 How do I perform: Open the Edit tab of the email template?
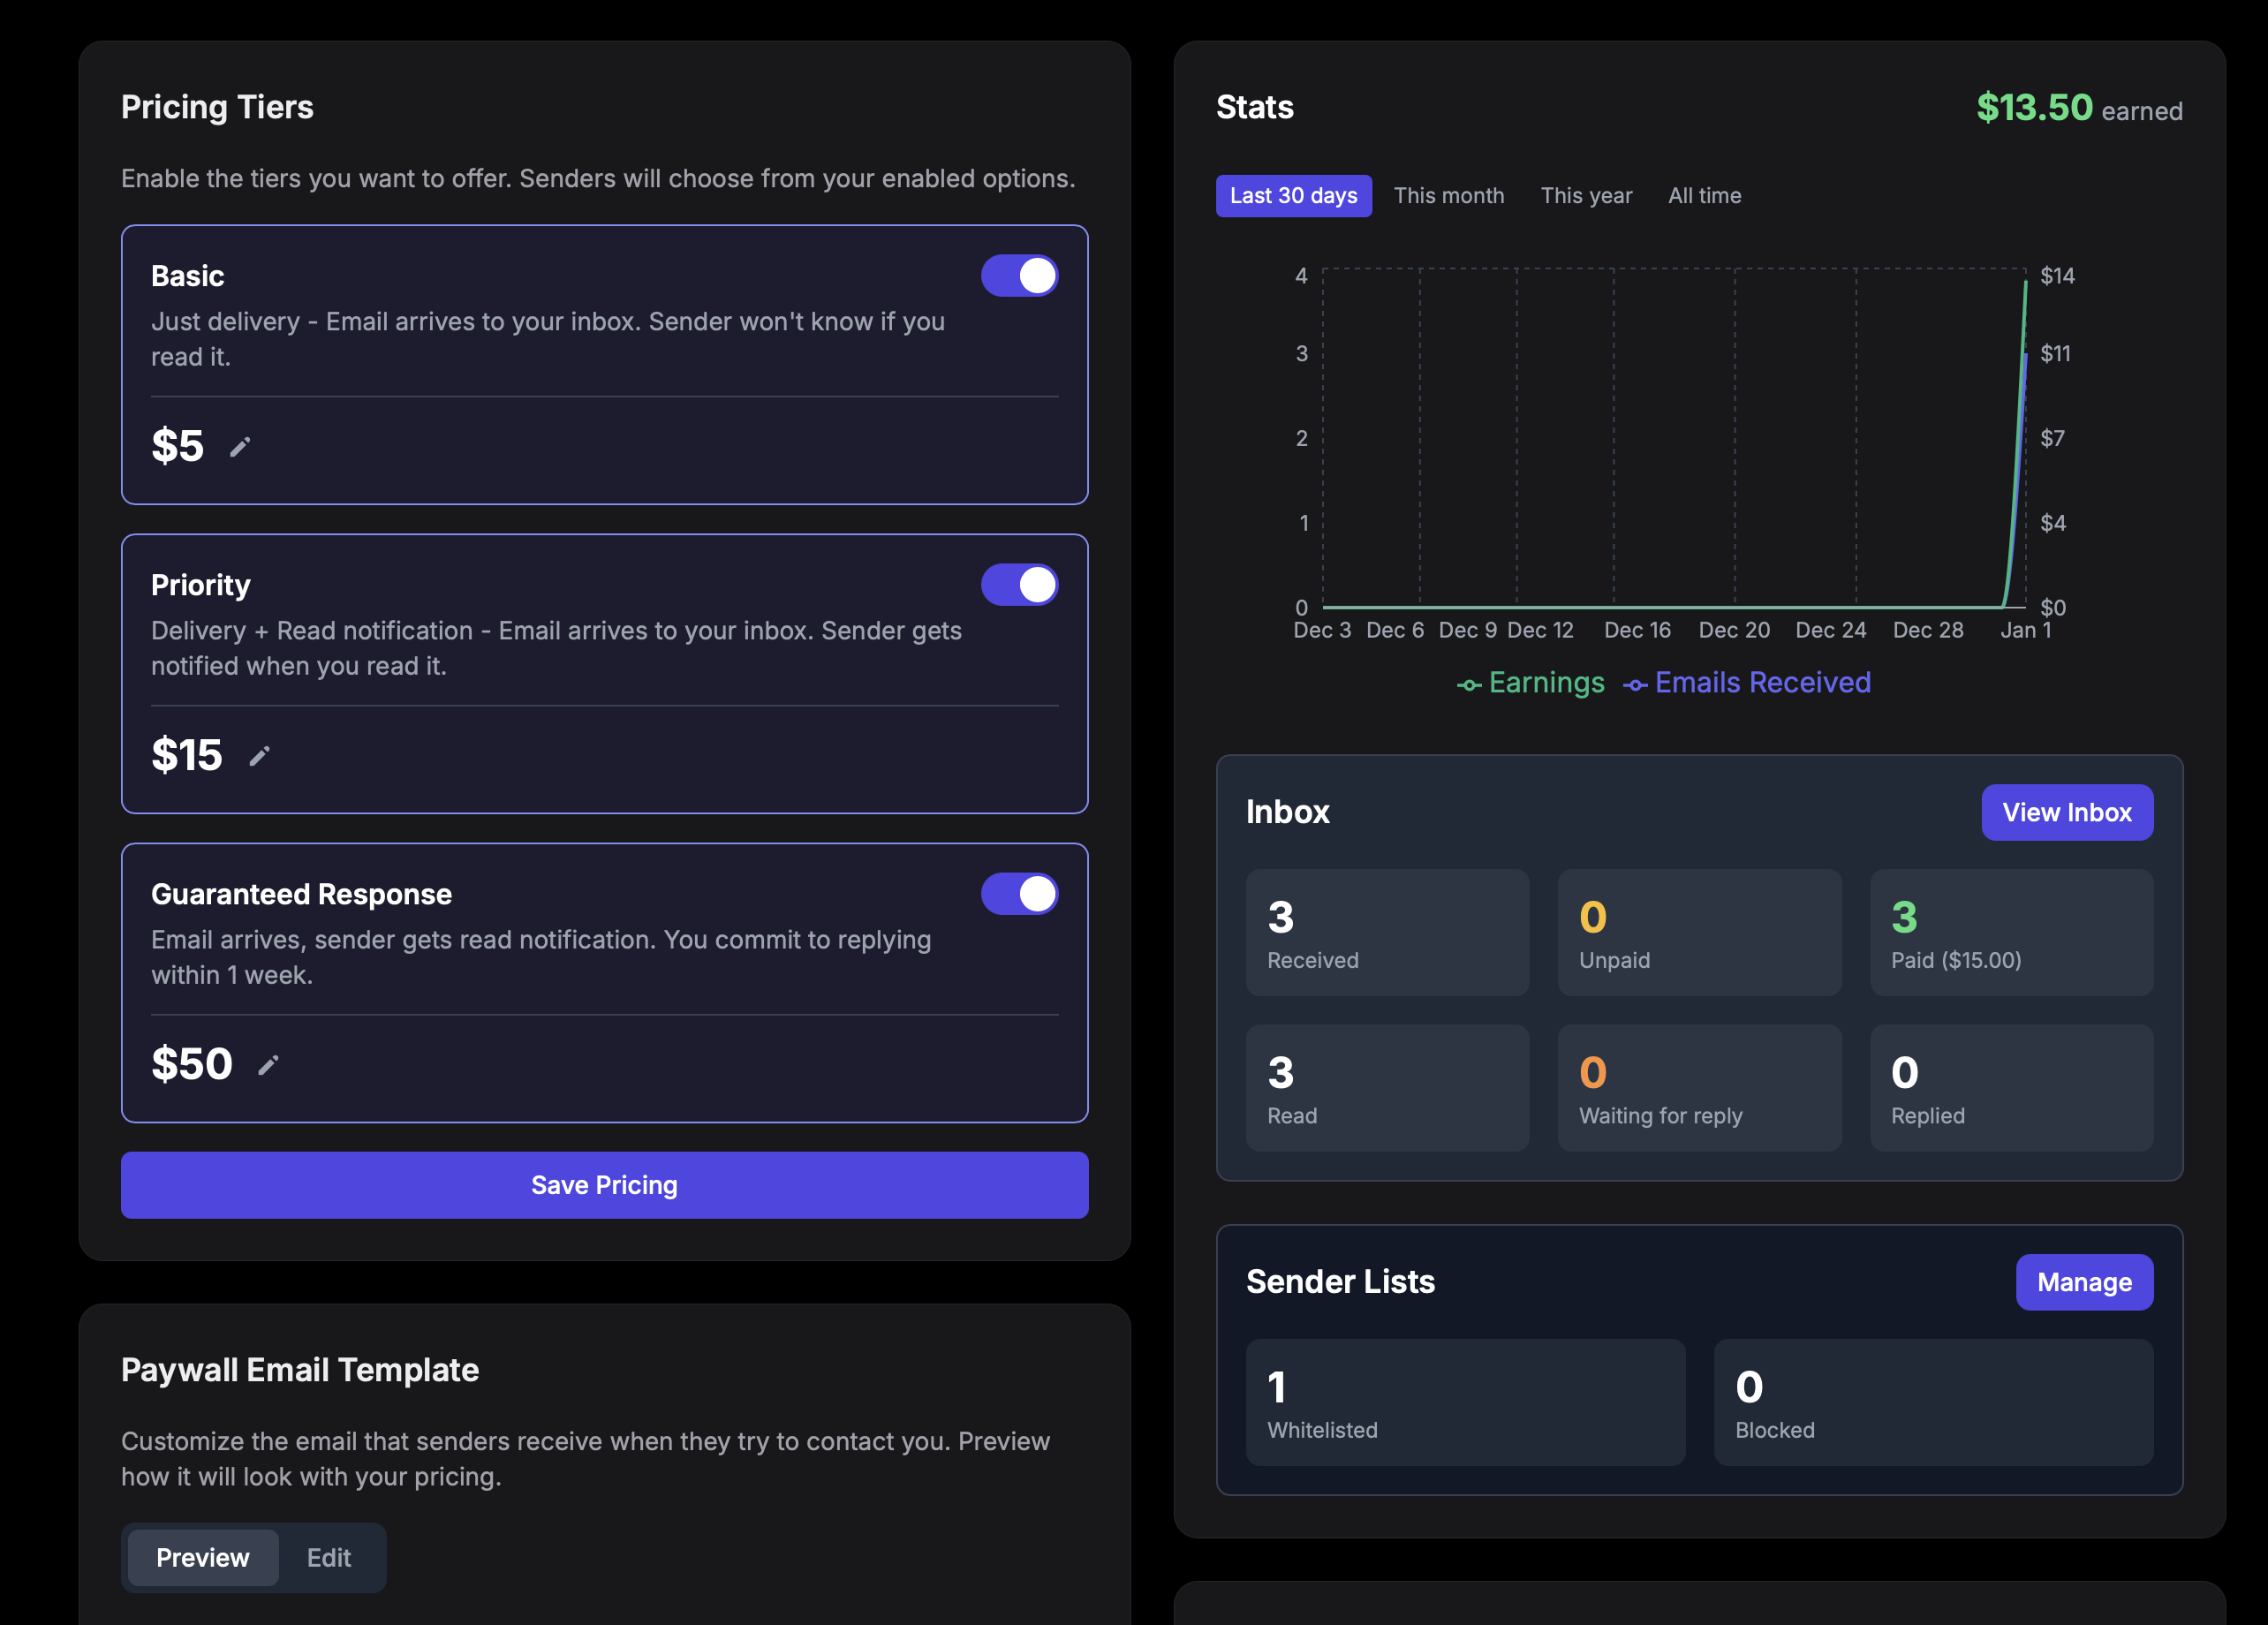tap(329, 1557)
